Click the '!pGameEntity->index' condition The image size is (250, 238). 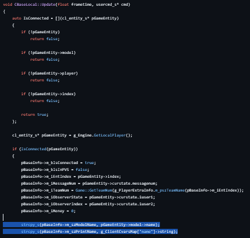click(x=52, y=94)
